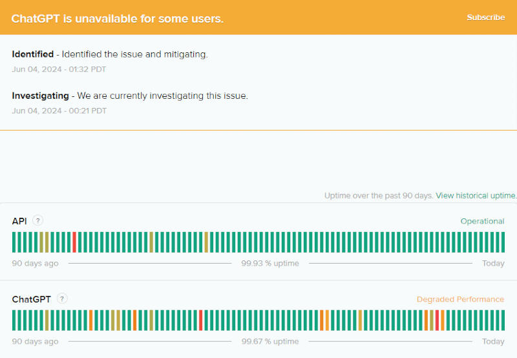Select today's rightmost bar in ChatGPT uptime
Image resolution: width=517 pixels, height=358 pixels.
(502, 320)
